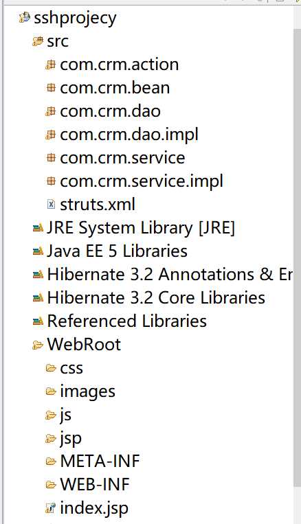Click the struts.xml file icon
Screen dimensions: 301x524
(51, 204)
